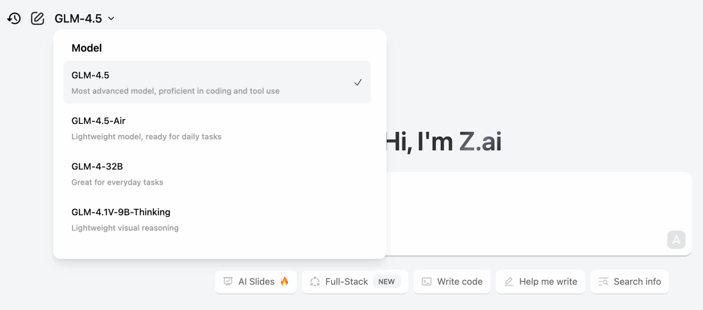Collapse the GLM-4.5 model dropdown chevron
The width and height of the screenshot is (703, 310).
111,18
